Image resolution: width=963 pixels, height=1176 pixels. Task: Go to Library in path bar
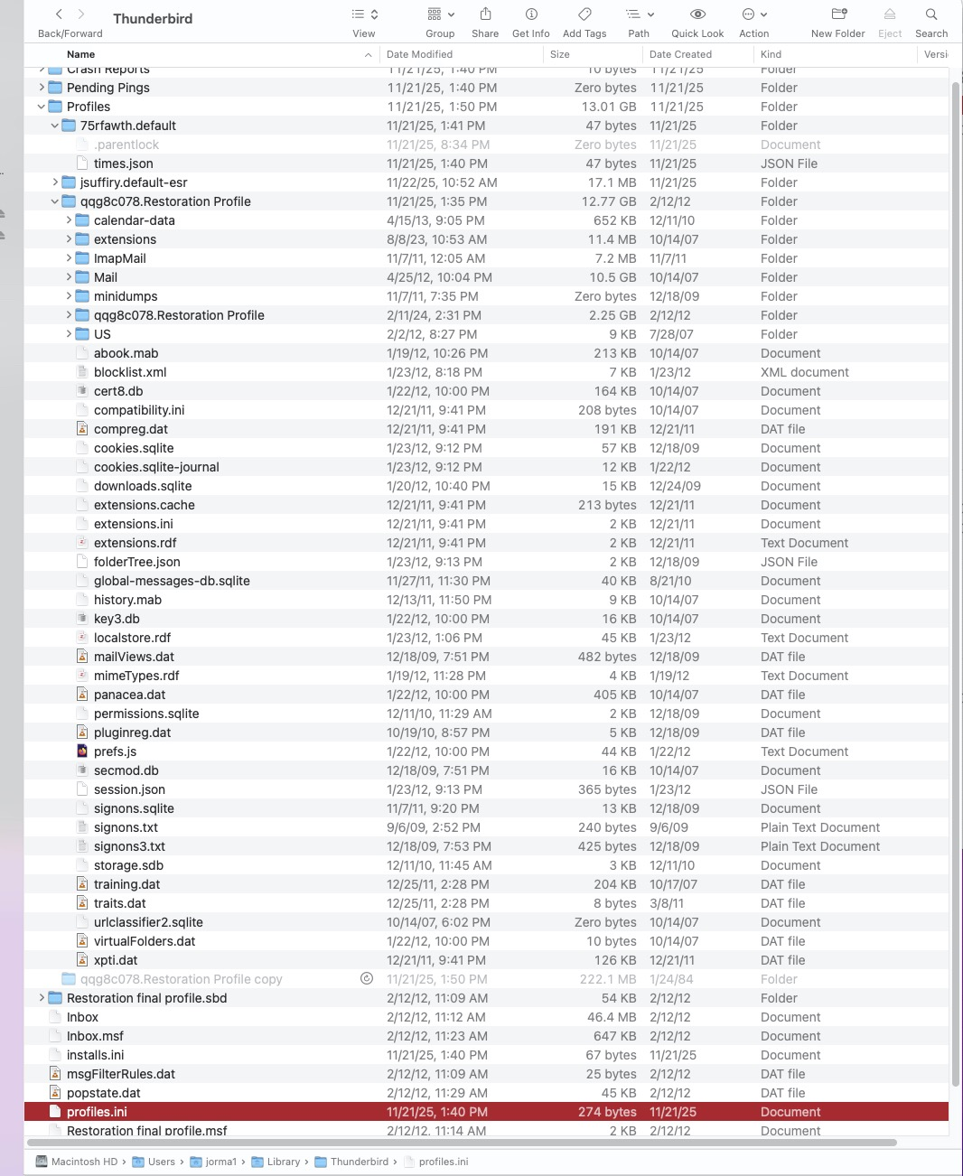276,1162
